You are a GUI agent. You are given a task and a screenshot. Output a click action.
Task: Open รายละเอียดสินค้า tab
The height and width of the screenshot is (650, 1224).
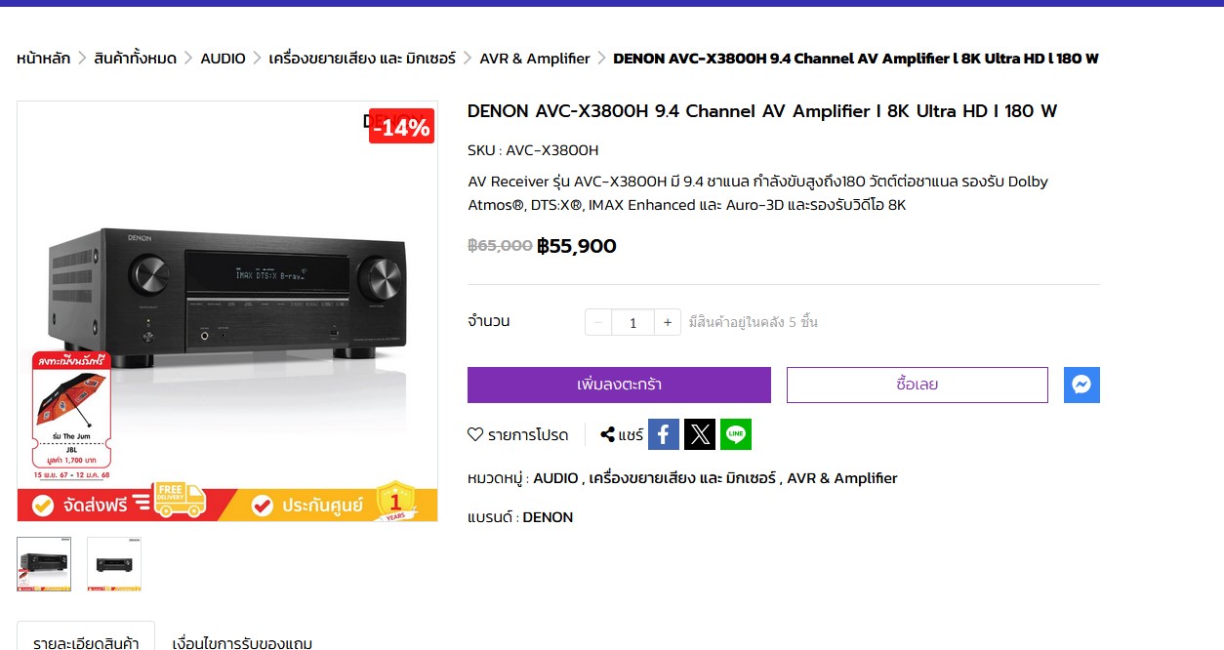point(86,639)
